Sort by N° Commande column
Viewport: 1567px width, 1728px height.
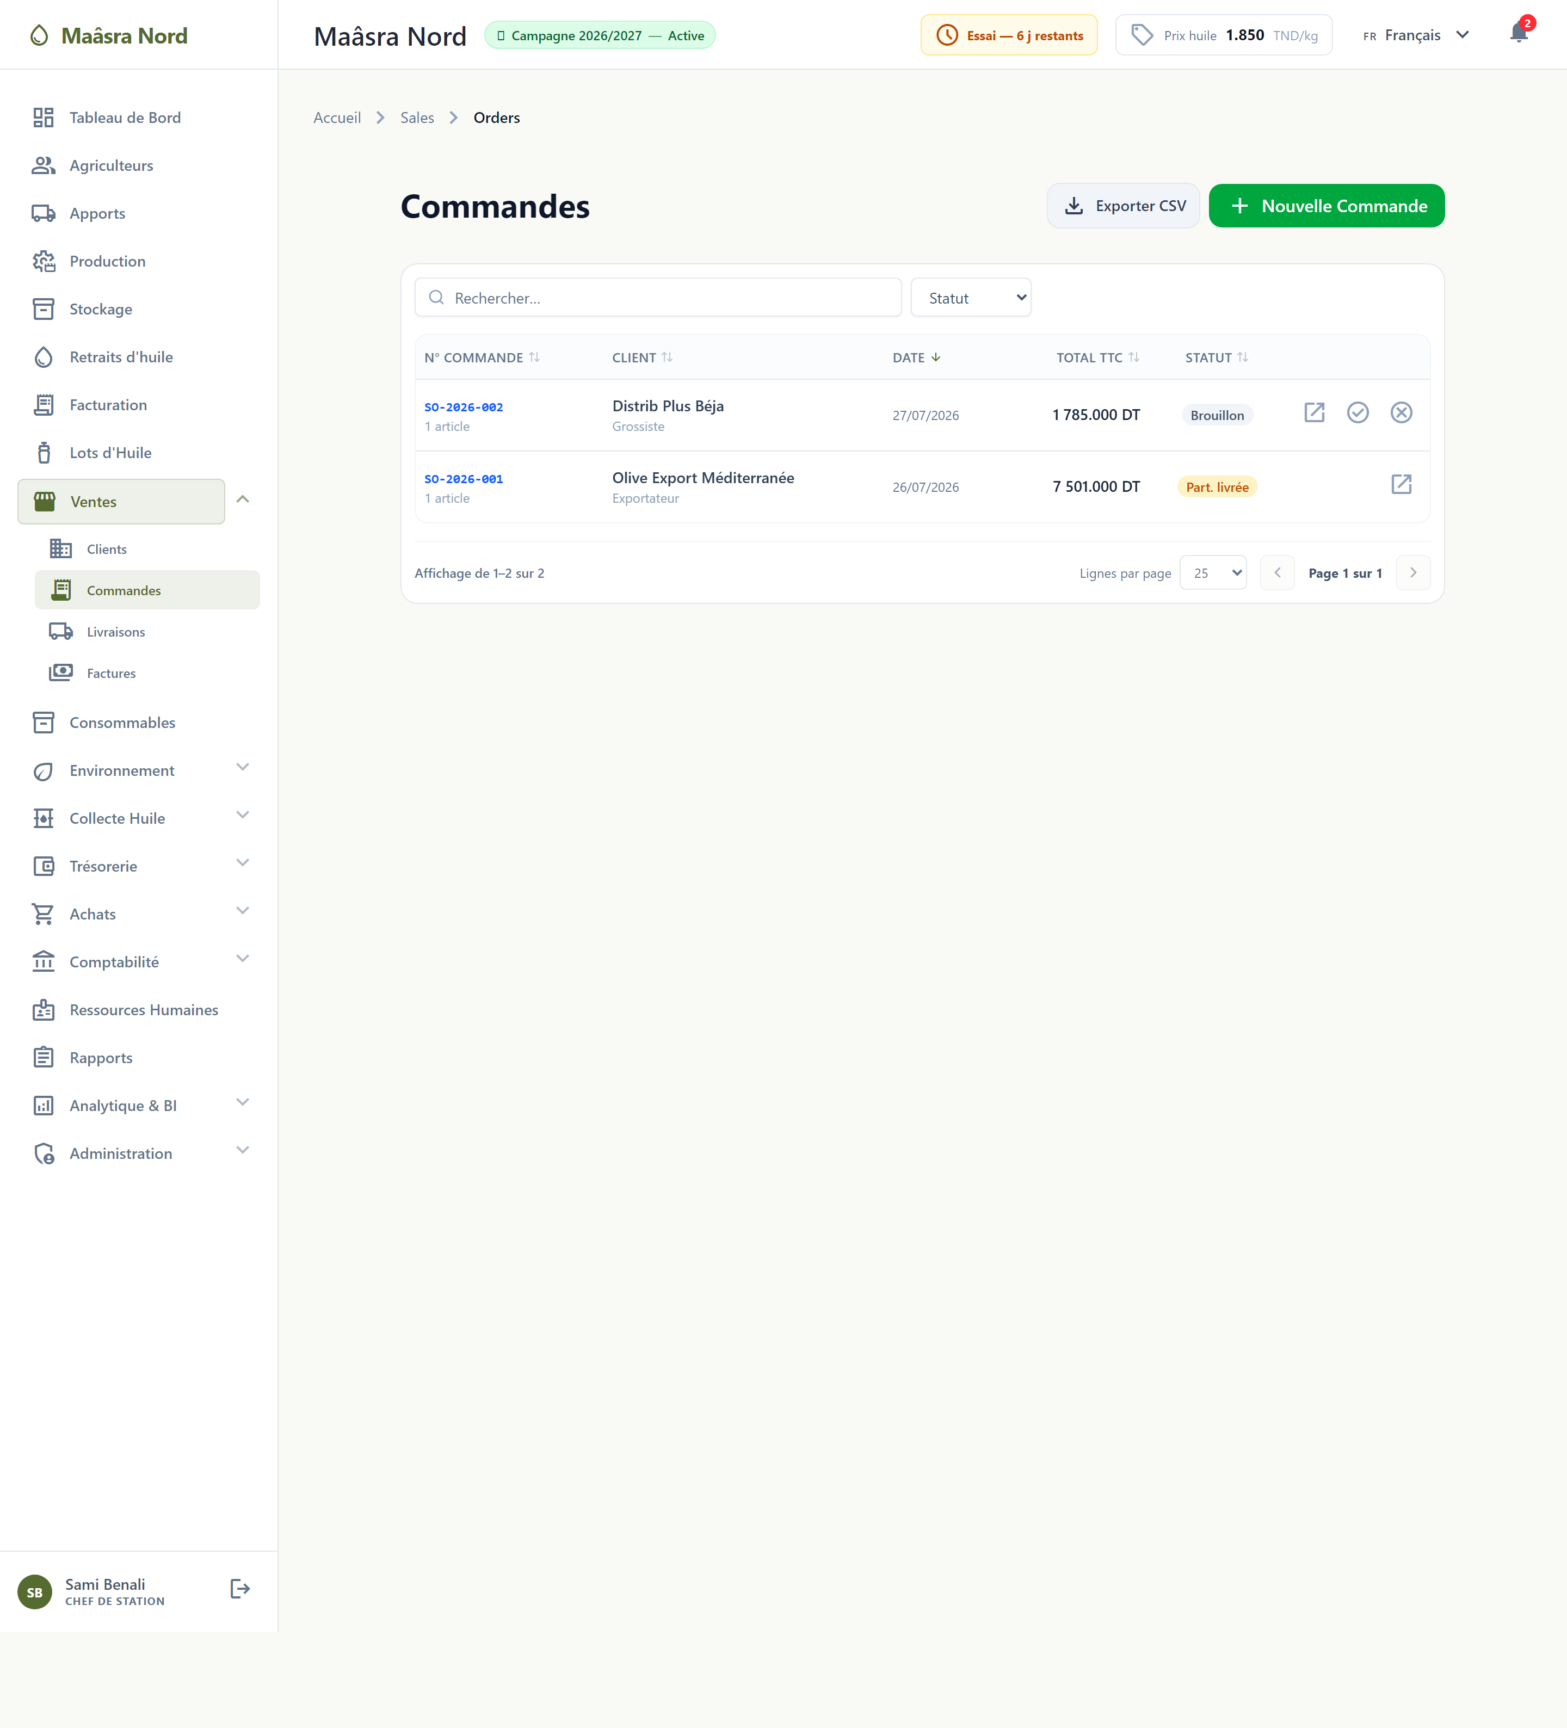click(x=482, y=357)
